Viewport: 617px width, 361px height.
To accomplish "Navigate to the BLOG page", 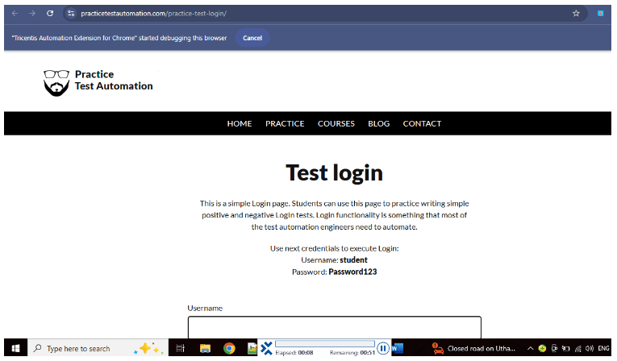I will tap(378, 124).
